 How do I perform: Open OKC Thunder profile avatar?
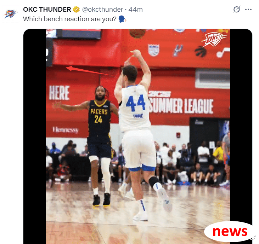(x=11, y=14)
